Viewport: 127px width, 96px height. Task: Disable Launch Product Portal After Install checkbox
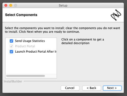[x=11, y=52]
